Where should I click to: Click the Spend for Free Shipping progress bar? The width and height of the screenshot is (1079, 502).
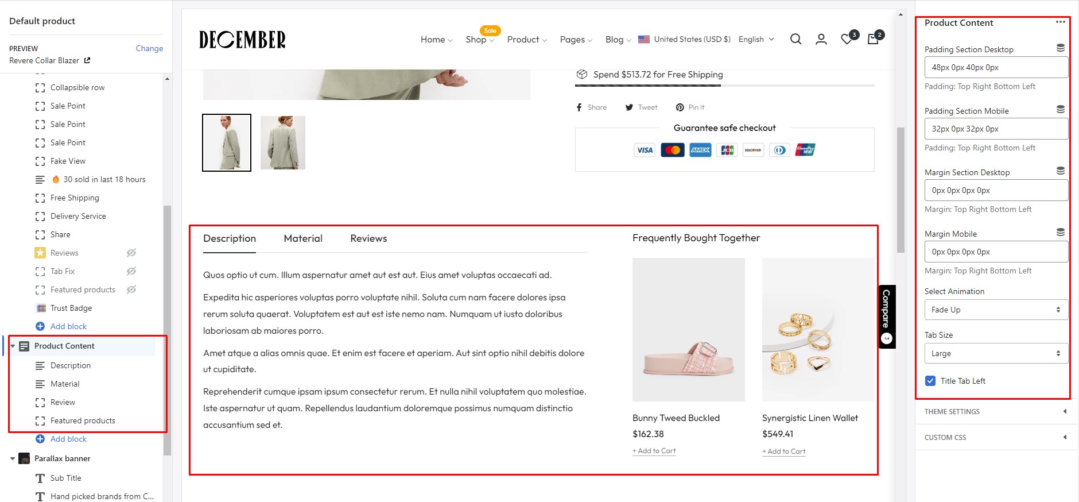tap(724, 86)
